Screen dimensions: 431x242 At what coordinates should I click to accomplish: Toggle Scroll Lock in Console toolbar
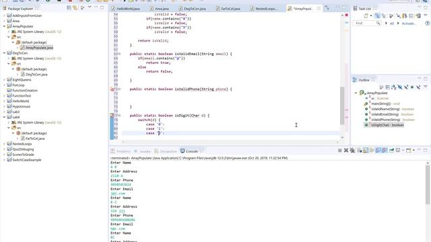[x=366, y=151]
